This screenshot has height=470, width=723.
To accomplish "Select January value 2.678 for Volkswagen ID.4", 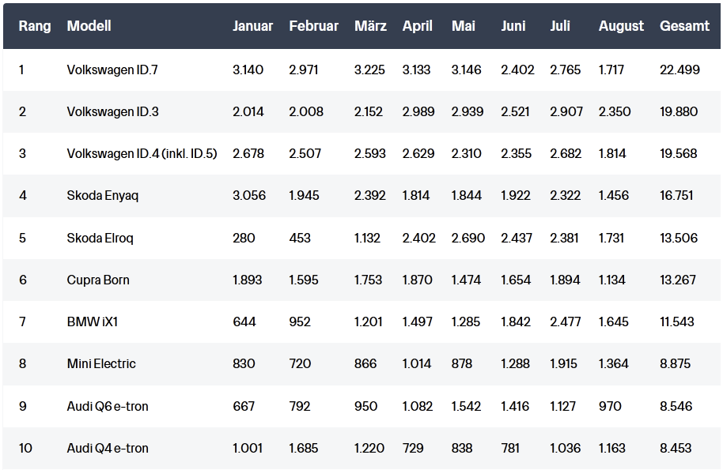I will coord(248,154).
